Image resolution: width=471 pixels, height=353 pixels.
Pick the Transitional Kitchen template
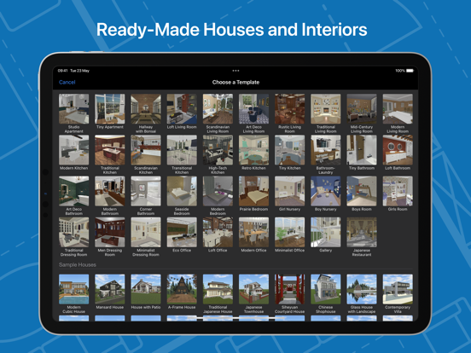click(x=182, y=150)
